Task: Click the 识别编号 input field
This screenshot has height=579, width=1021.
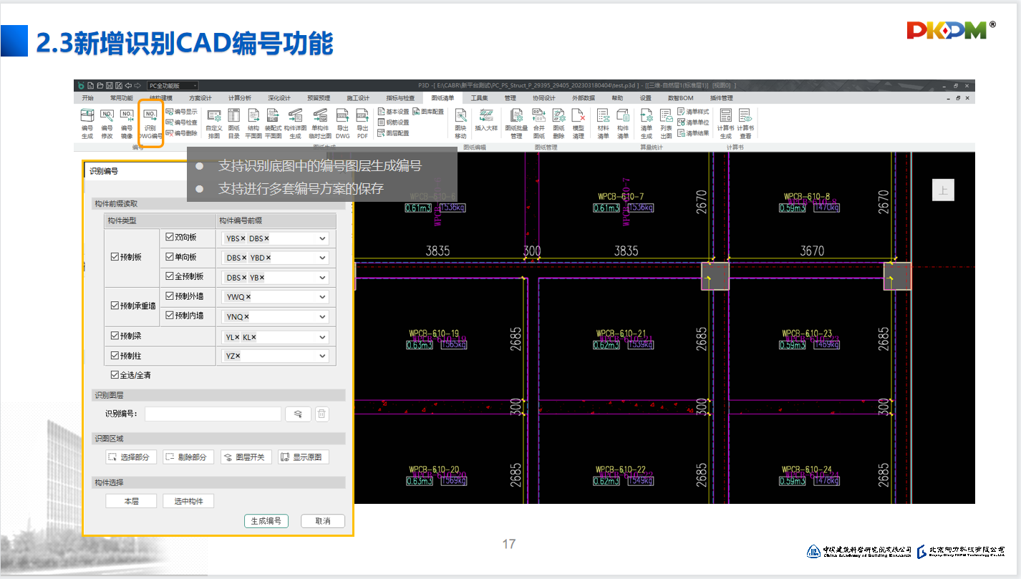Action: [x=213, y=414]
